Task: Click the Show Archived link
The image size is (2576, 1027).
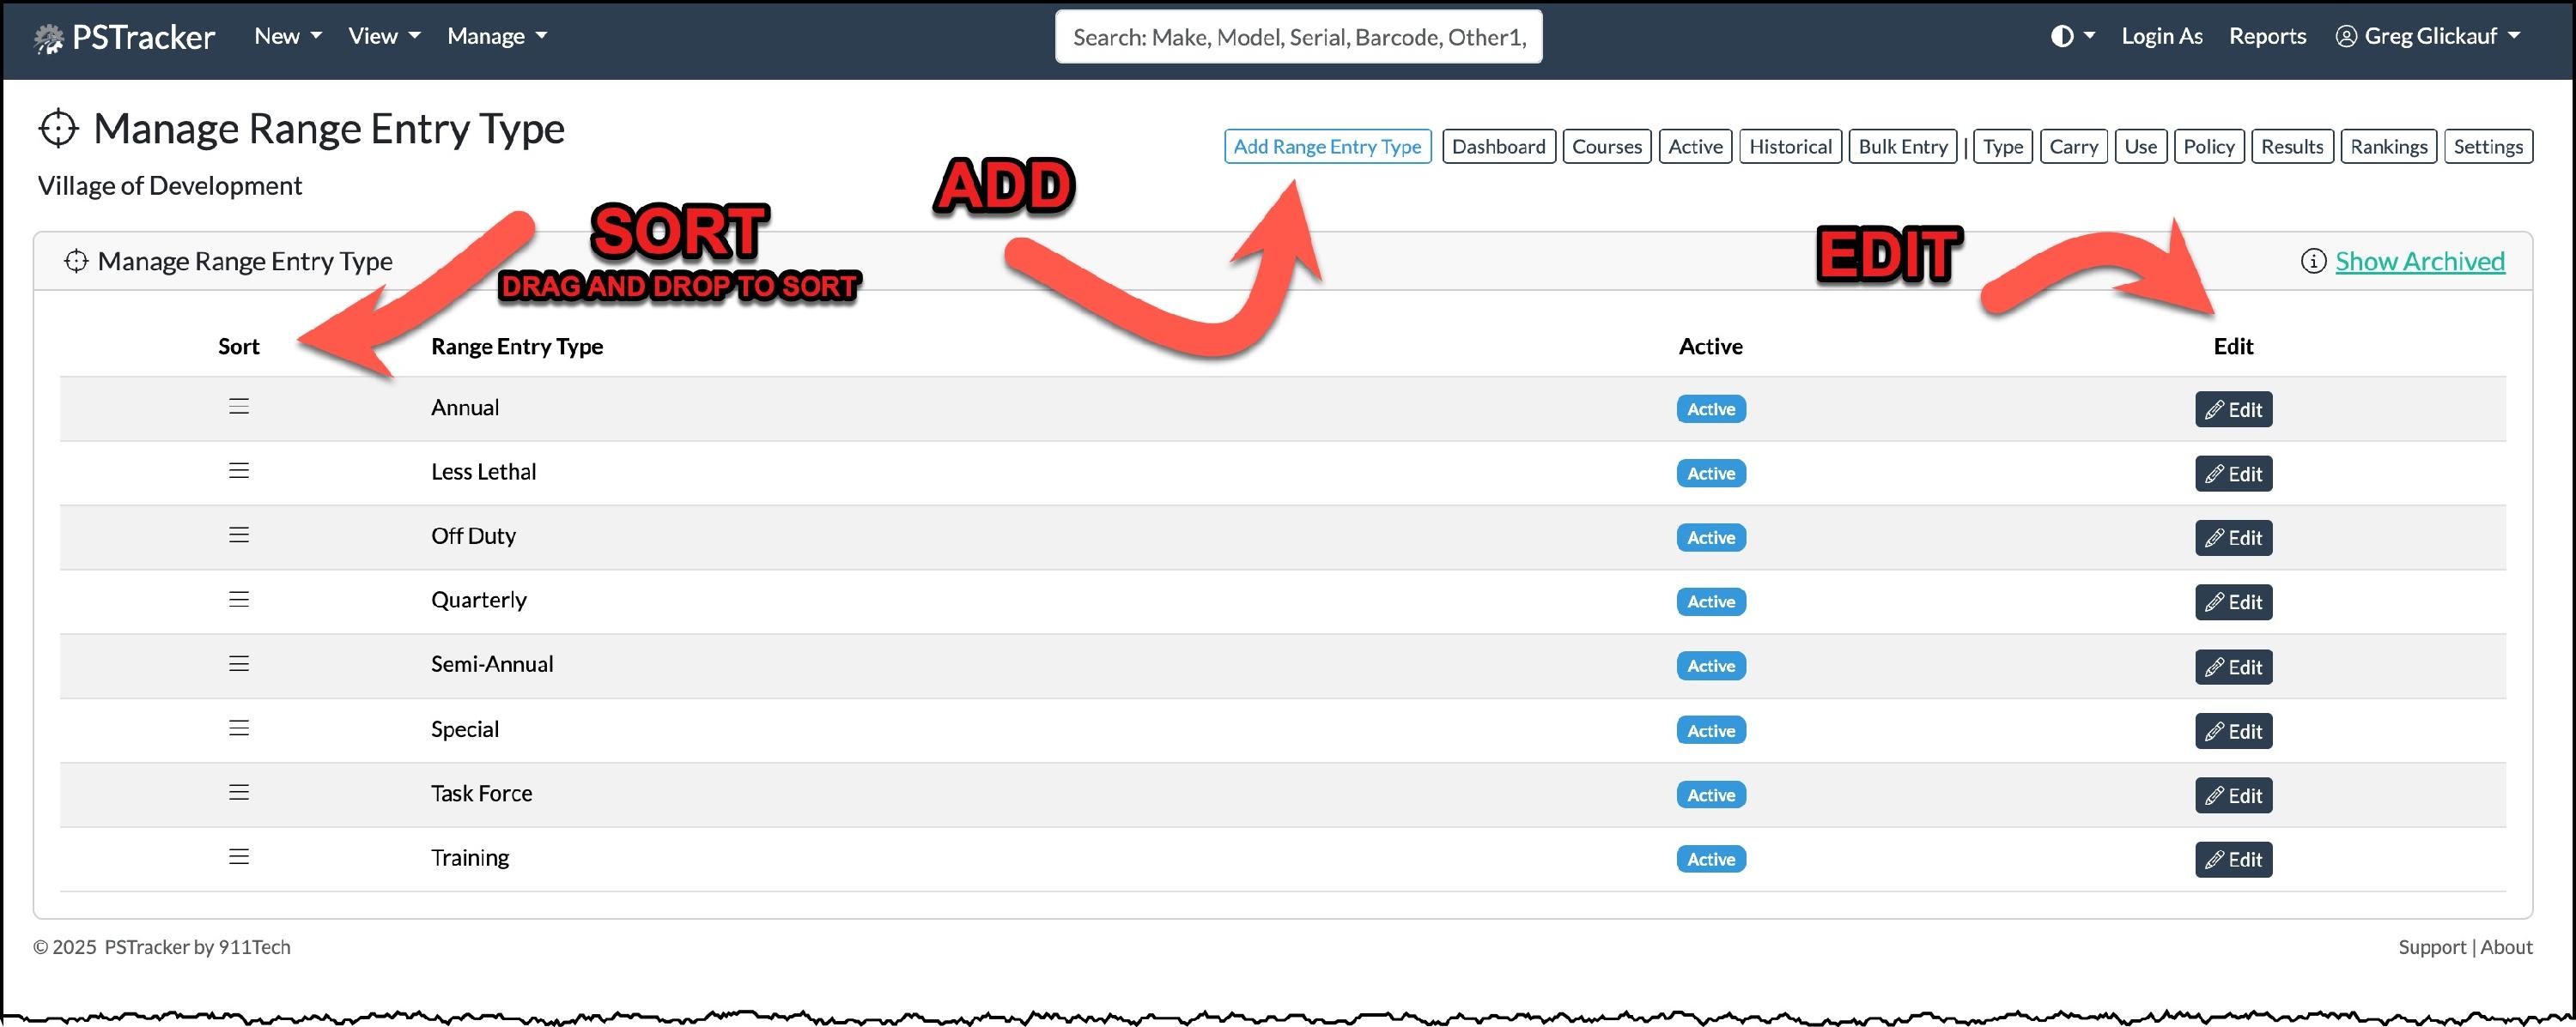Action: pos(2419,262)
